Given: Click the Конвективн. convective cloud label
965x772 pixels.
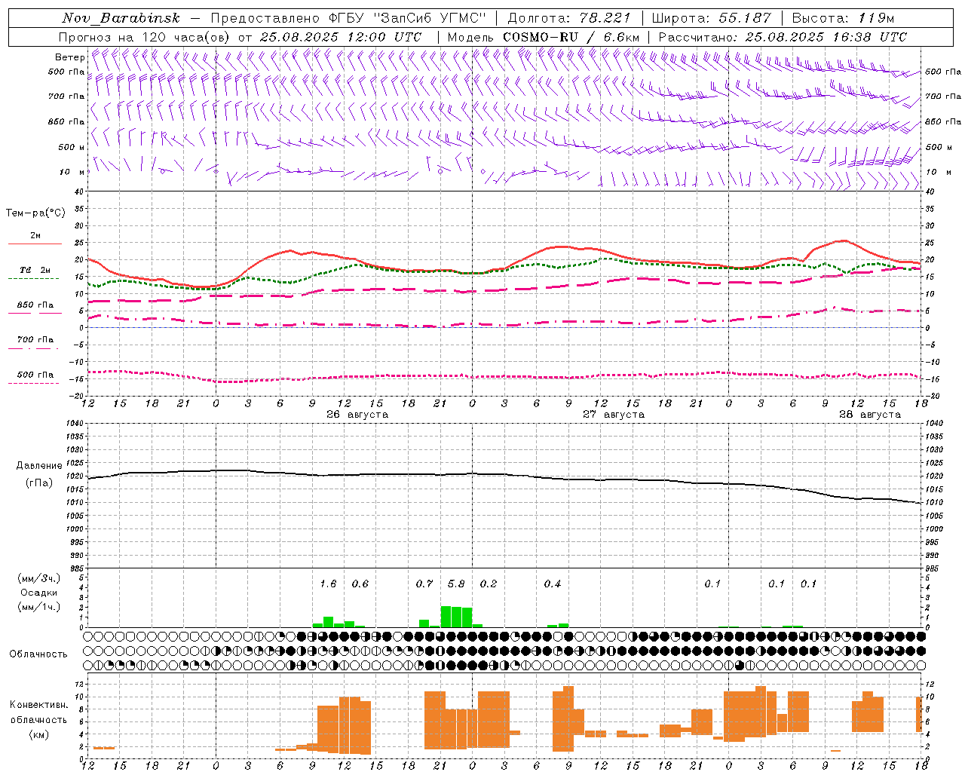Looking at the screenshot, I should (x=39, y=705).
